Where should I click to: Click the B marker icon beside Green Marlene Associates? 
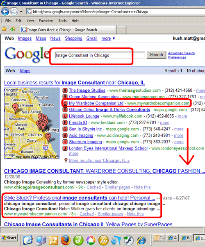[65, 97]
